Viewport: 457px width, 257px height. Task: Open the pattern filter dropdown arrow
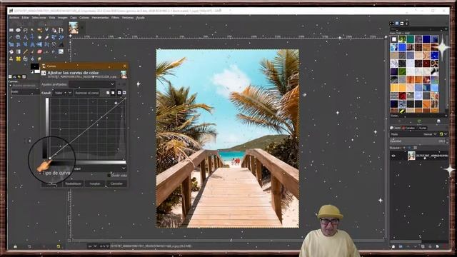click(x=446, y=29)
